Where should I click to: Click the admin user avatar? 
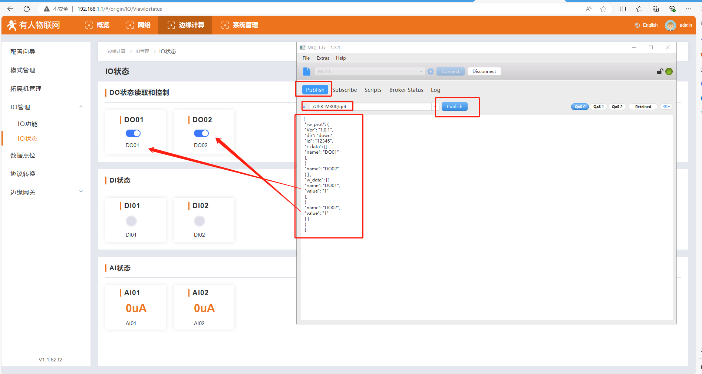pyautogui.click(x=670, y=25)
